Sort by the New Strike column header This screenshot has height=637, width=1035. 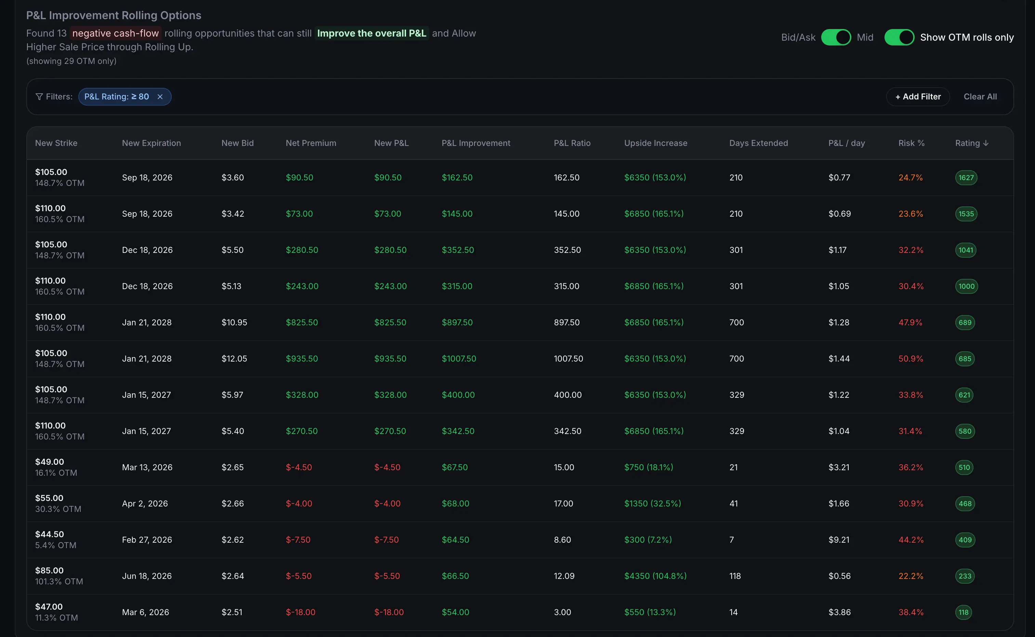click(56, 143)
